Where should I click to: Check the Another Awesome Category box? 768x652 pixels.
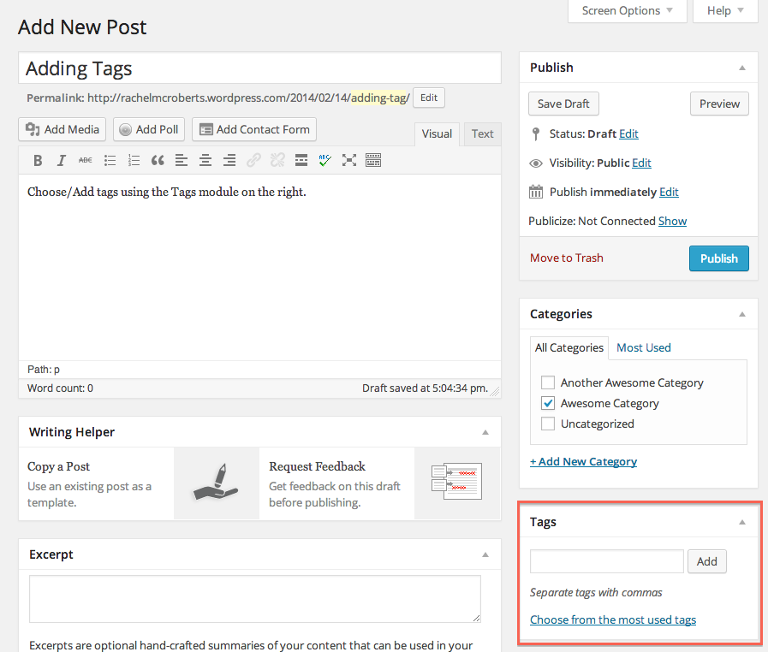pyautogui.click(x=548, y=382)
